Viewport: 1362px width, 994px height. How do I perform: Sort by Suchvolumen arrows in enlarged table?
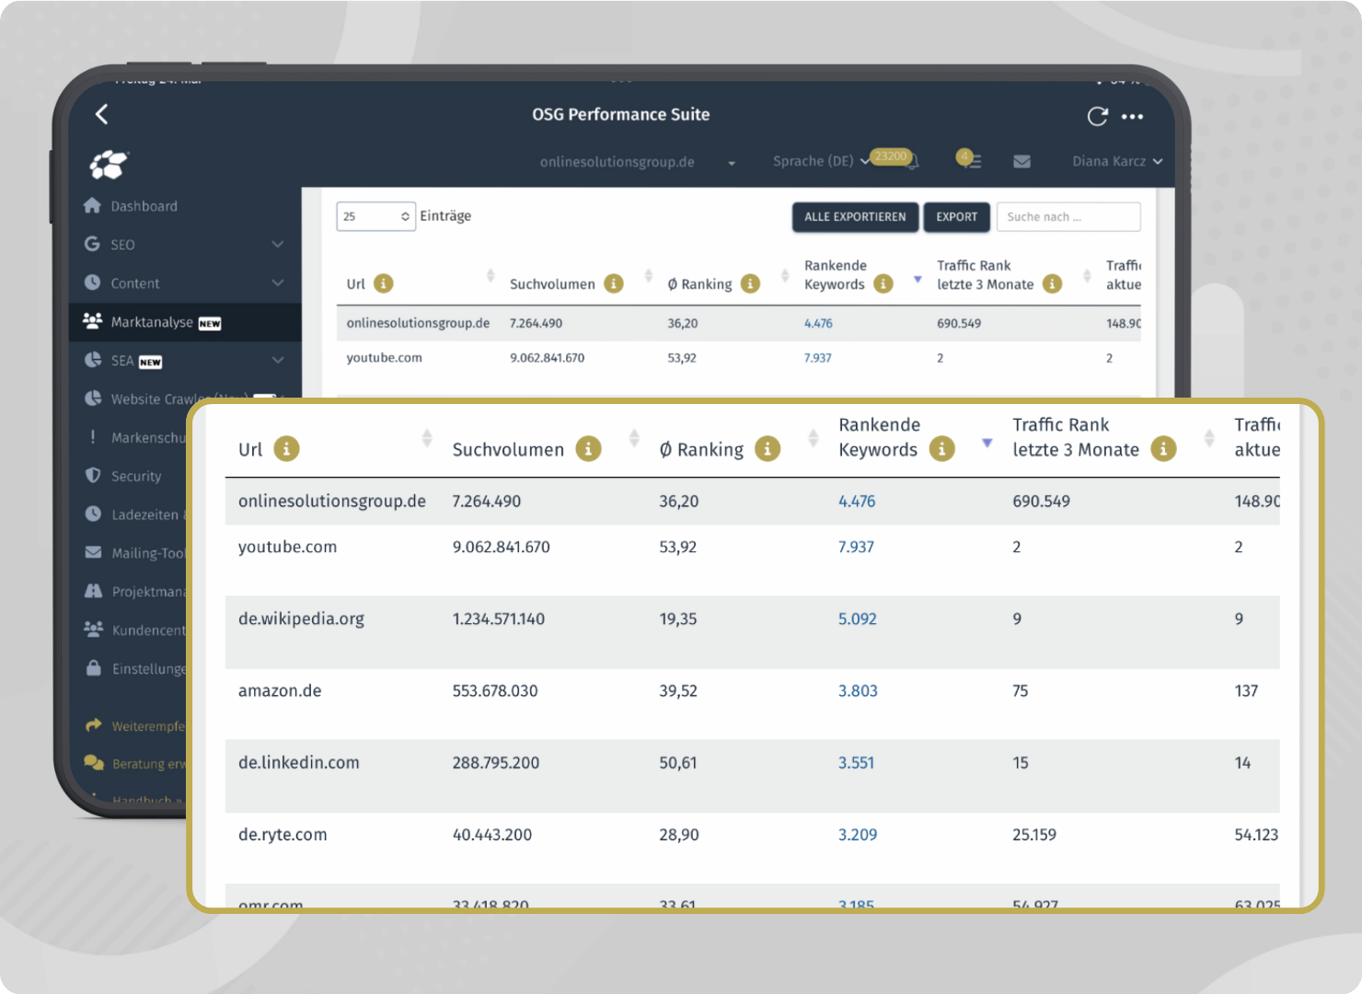634,438
